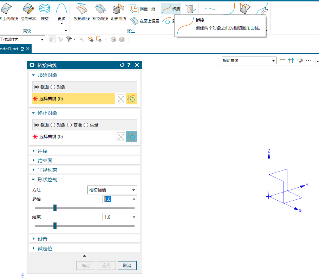Click the curve with wrench edit icon

pos(262,9)
